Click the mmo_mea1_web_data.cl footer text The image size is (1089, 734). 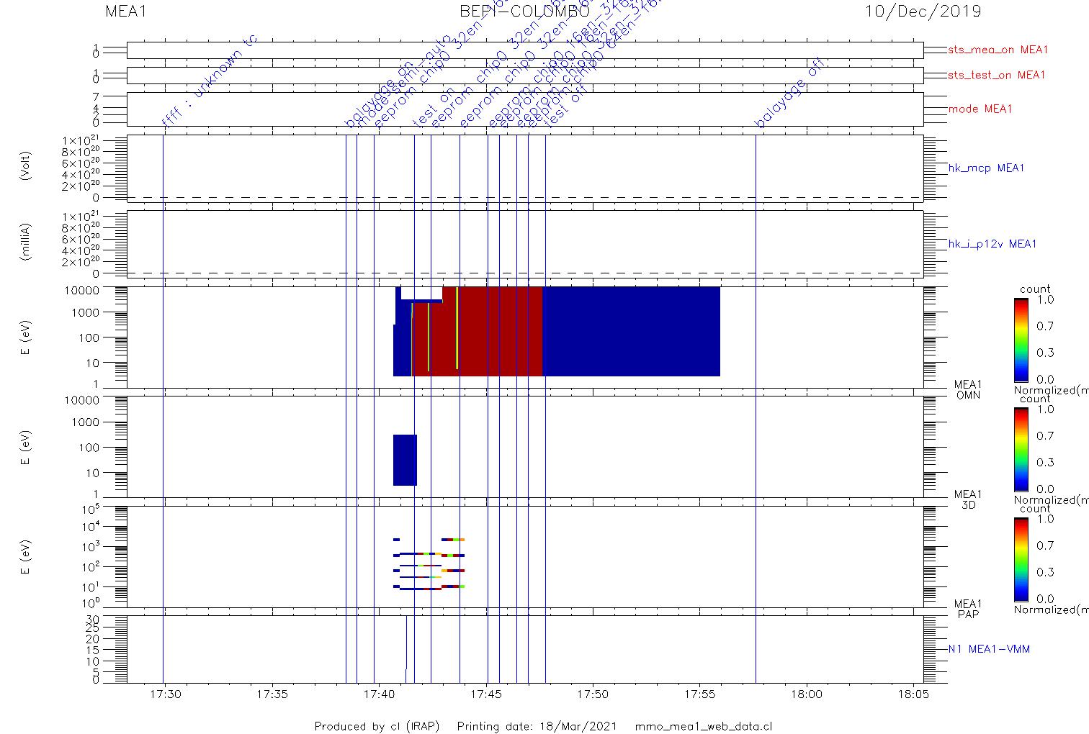click(704, 727)
